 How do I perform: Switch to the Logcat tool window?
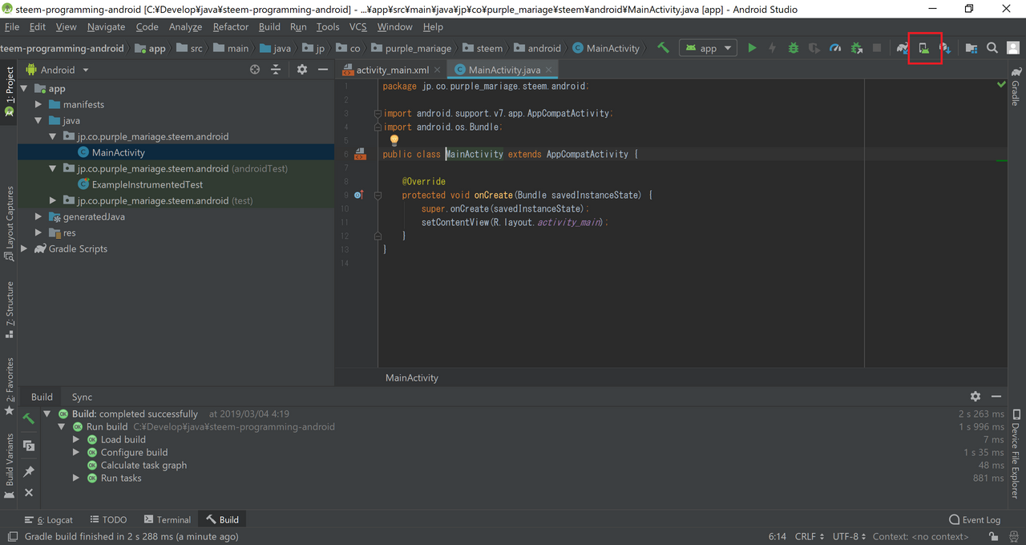[48, 519]
